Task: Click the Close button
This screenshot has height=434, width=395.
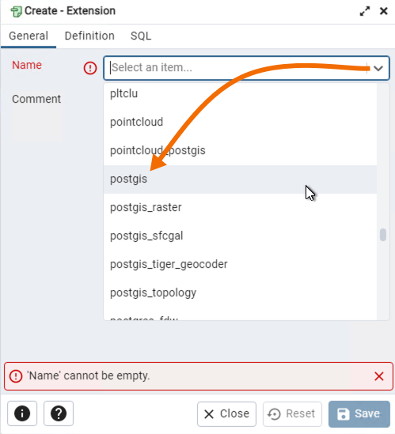Action: [226, 414]
